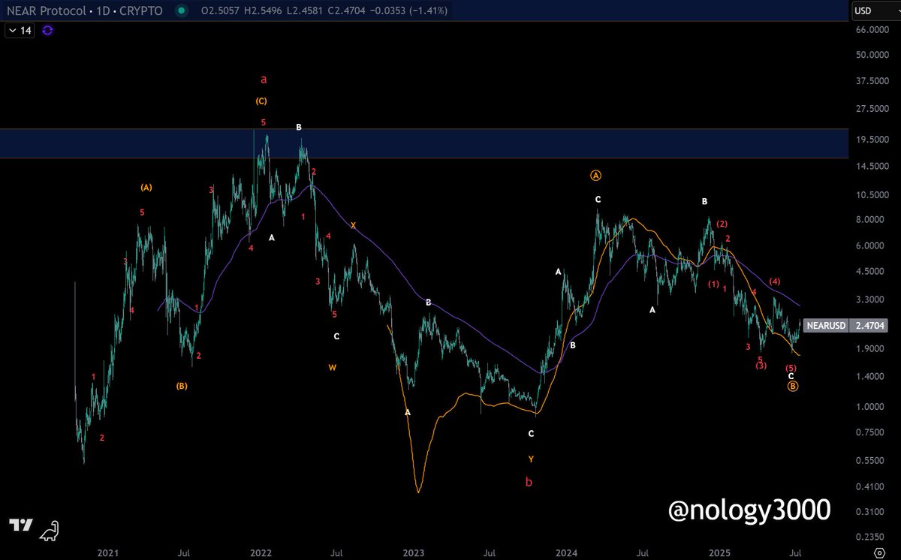901x560 pixels.
Task: Click 2023 on the time axis
Action: click(414, 553)
